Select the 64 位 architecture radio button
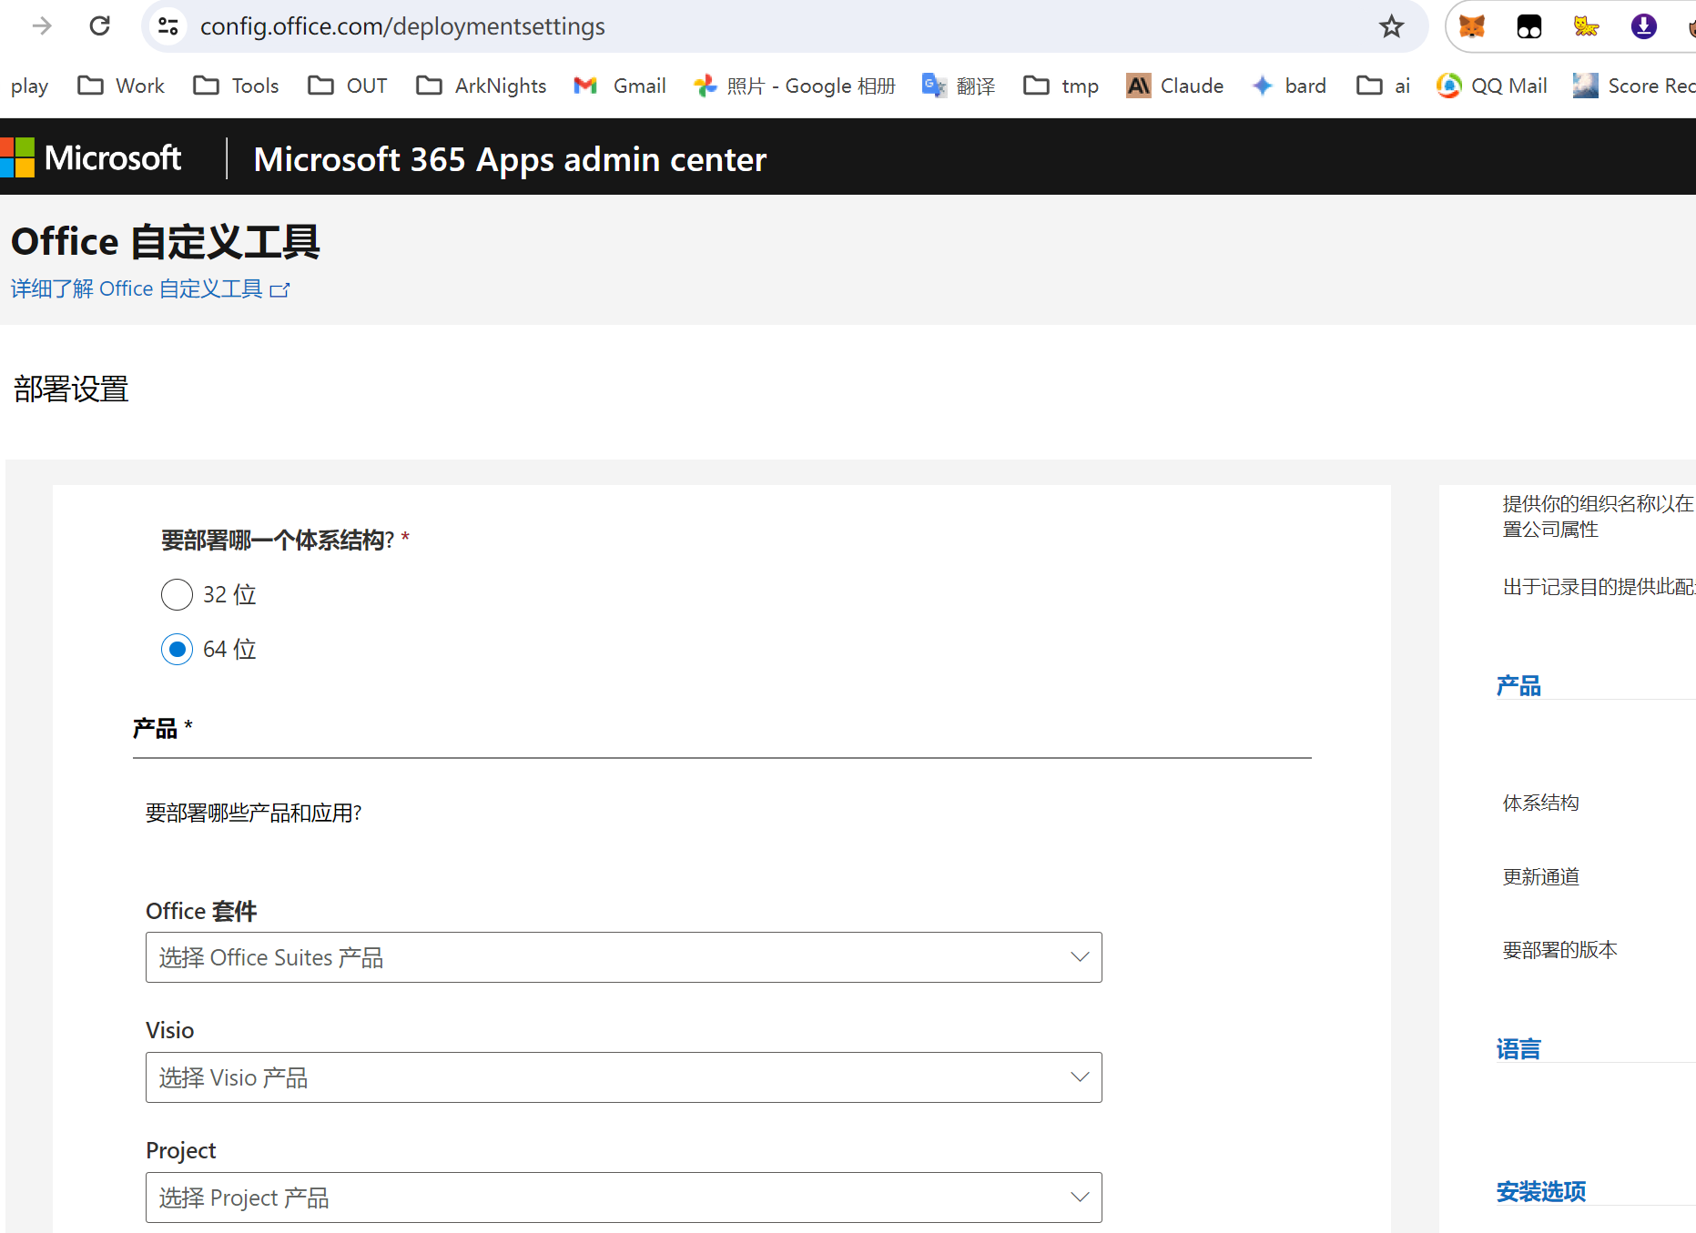This screenshot has width=1696, height=1233. click(177, 650)
